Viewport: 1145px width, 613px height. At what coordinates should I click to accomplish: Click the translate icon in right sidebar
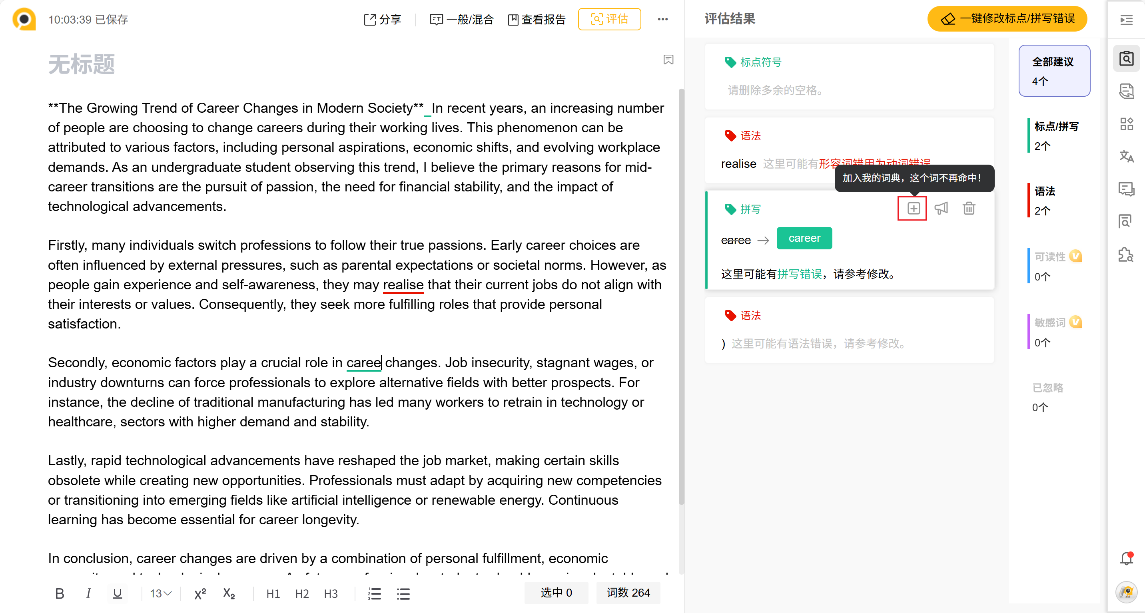(1126, 156)
